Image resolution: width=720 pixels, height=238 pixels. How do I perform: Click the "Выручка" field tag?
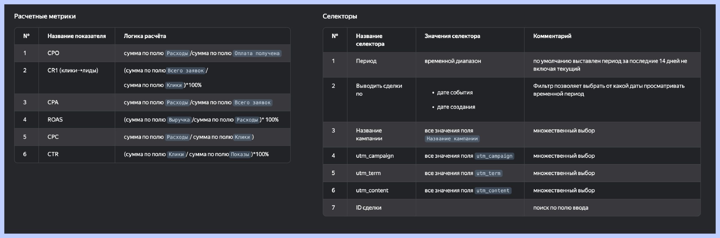click(x=179, y=120)
